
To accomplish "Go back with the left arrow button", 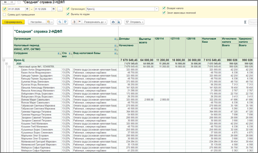I will coord(5,2).
